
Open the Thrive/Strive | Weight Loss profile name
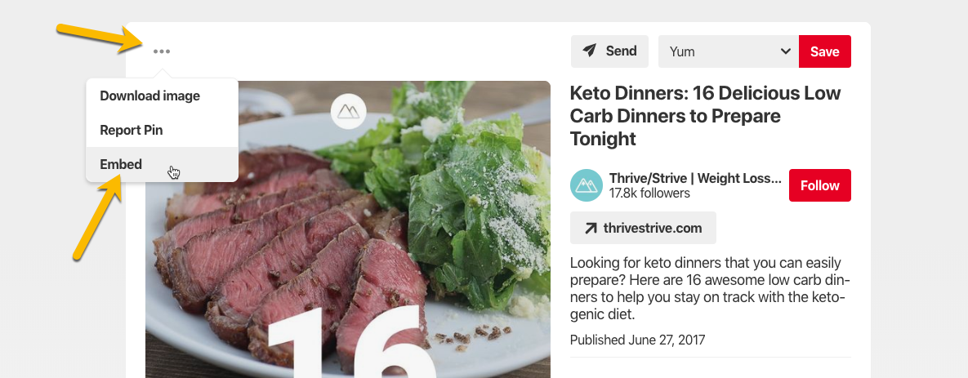click(x=695, y=178)
